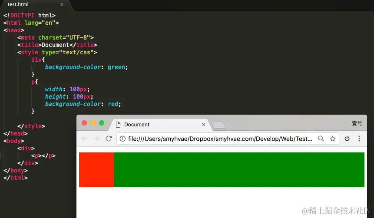Click 'background-color: red;' in code
The width and height of the screenshot is (374, 218).
coord(83,104)
